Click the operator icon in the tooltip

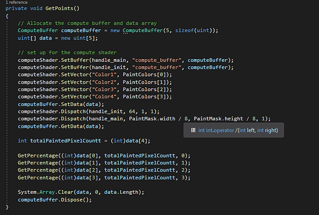point(193,130)
